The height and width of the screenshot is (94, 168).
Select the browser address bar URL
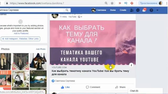[x=37, y=3]
